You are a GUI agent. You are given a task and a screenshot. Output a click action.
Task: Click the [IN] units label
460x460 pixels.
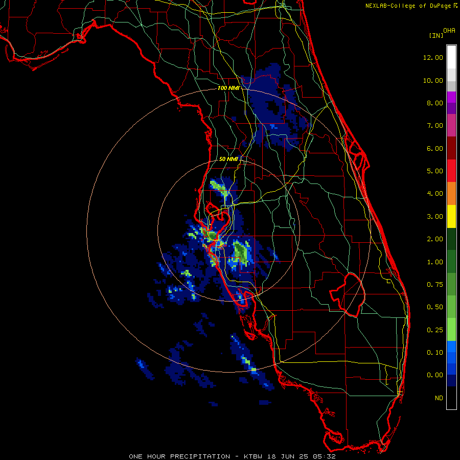click(x=436, y=35)
